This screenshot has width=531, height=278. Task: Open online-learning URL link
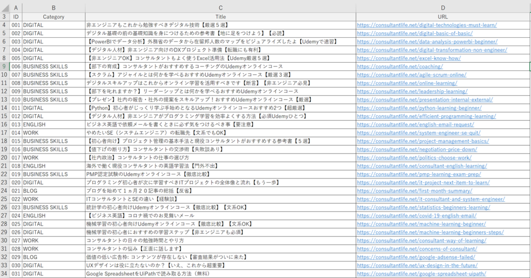pyautogui.click(x=407, y=83)
